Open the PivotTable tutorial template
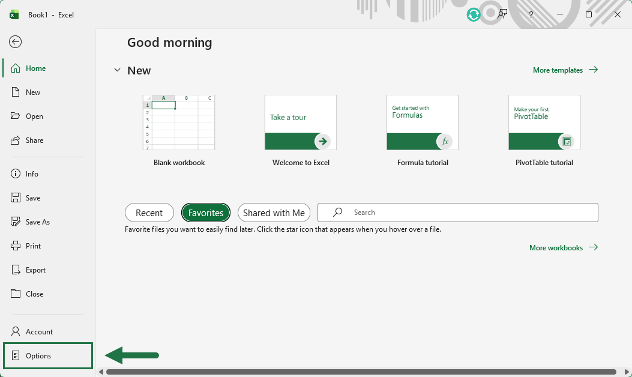This screenshot has width=632, height=377. (x=544, y=122)
